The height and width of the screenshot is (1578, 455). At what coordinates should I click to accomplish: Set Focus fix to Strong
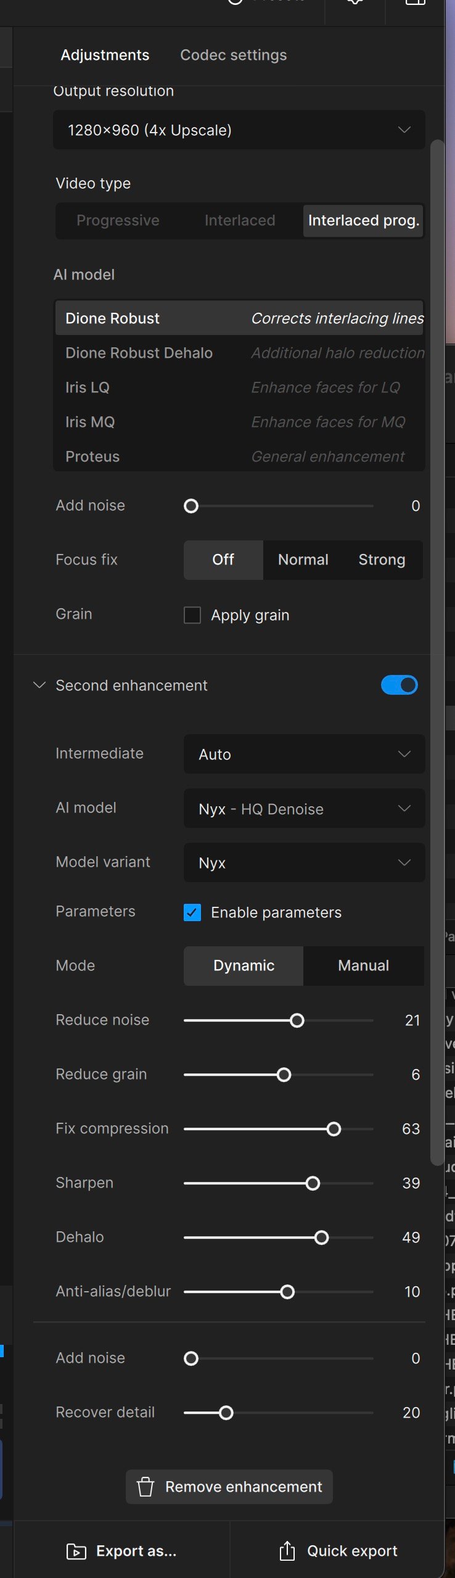pos(382,560)
